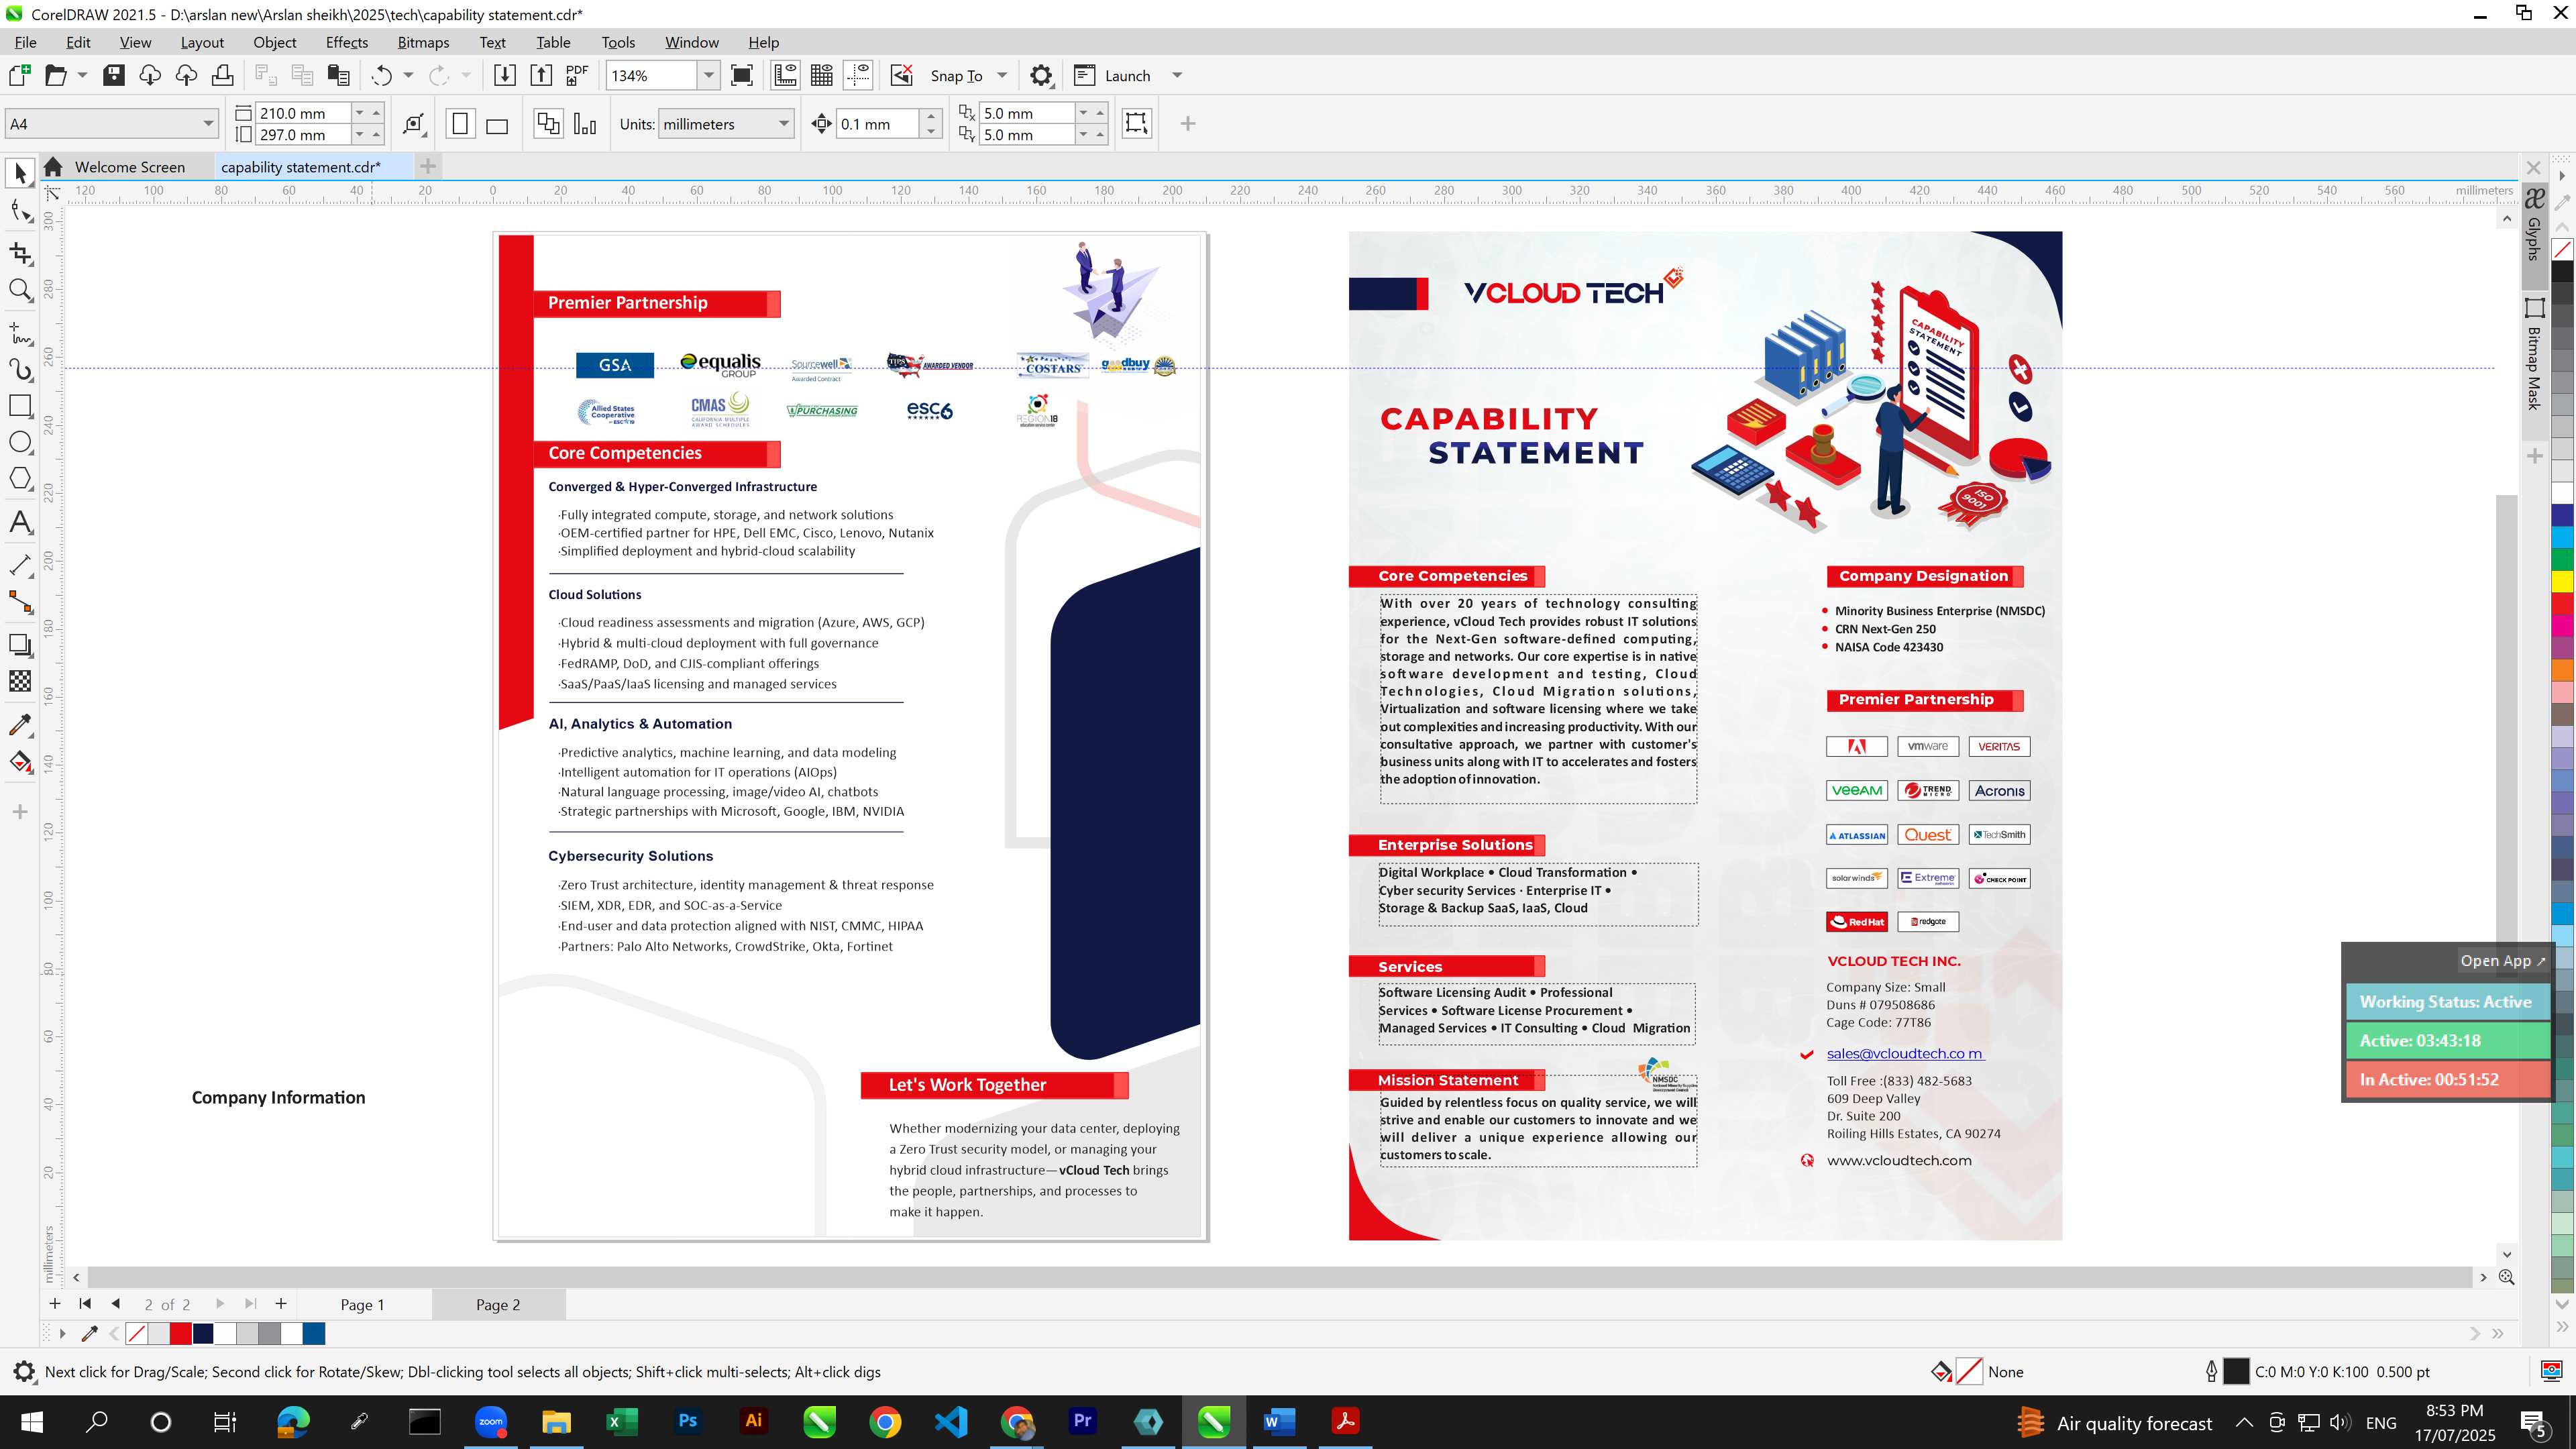Open the zoom level dropdown
Screen dimensions: 2576x1449
coord(709,75)
